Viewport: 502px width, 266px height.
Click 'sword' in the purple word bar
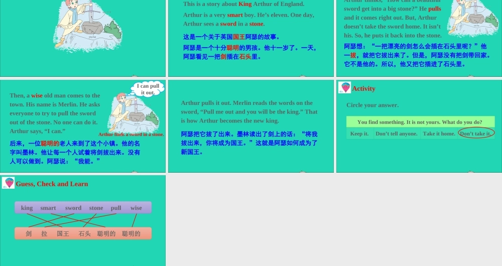click(x=73, y=208)
